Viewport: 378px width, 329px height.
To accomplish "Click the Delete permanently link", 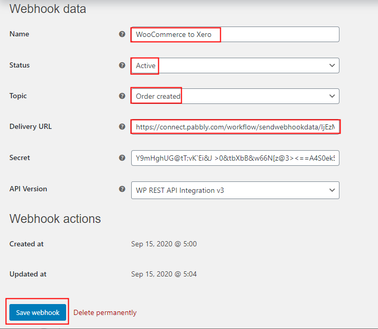I will click(x=105, y=313).
